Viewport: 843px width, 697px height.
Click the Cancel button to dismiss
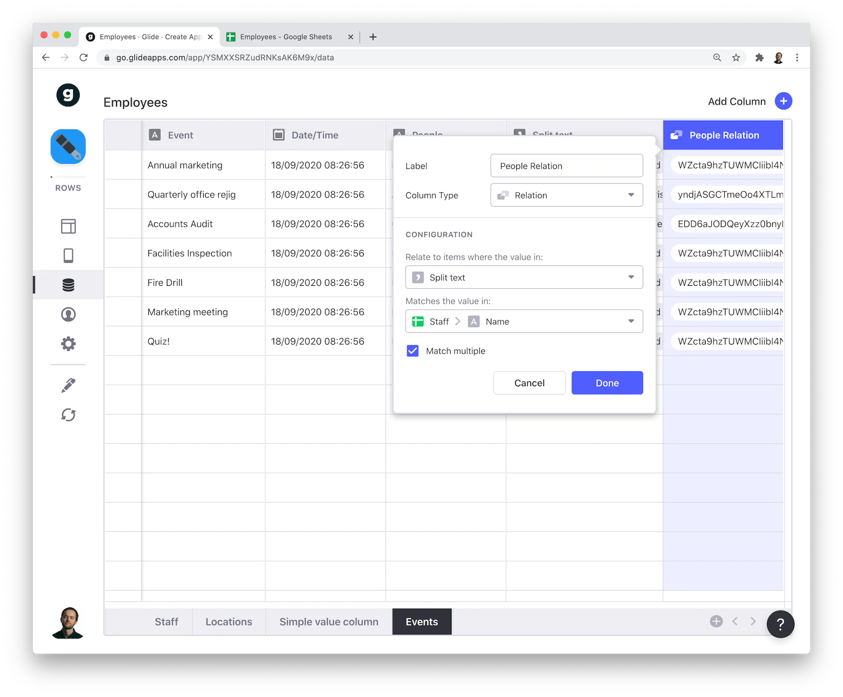click(x=530, y=383)
